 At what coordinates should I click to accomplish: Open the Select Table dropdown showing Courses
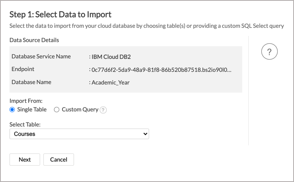tap(79, 134)
